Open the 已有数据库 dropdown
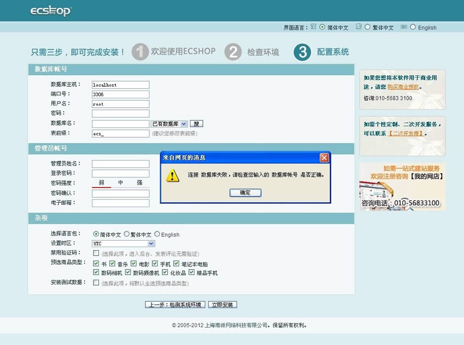464x345 pixels. click(x=169, y=124)
